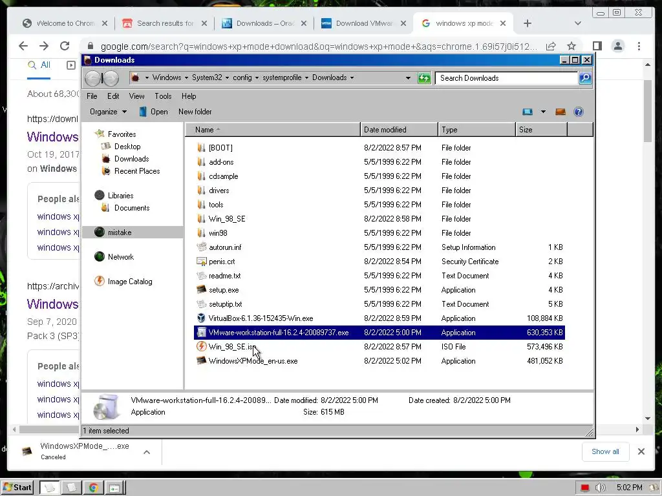Open the Help menu in Downloads window
The image size is (662, 496).
189,96
